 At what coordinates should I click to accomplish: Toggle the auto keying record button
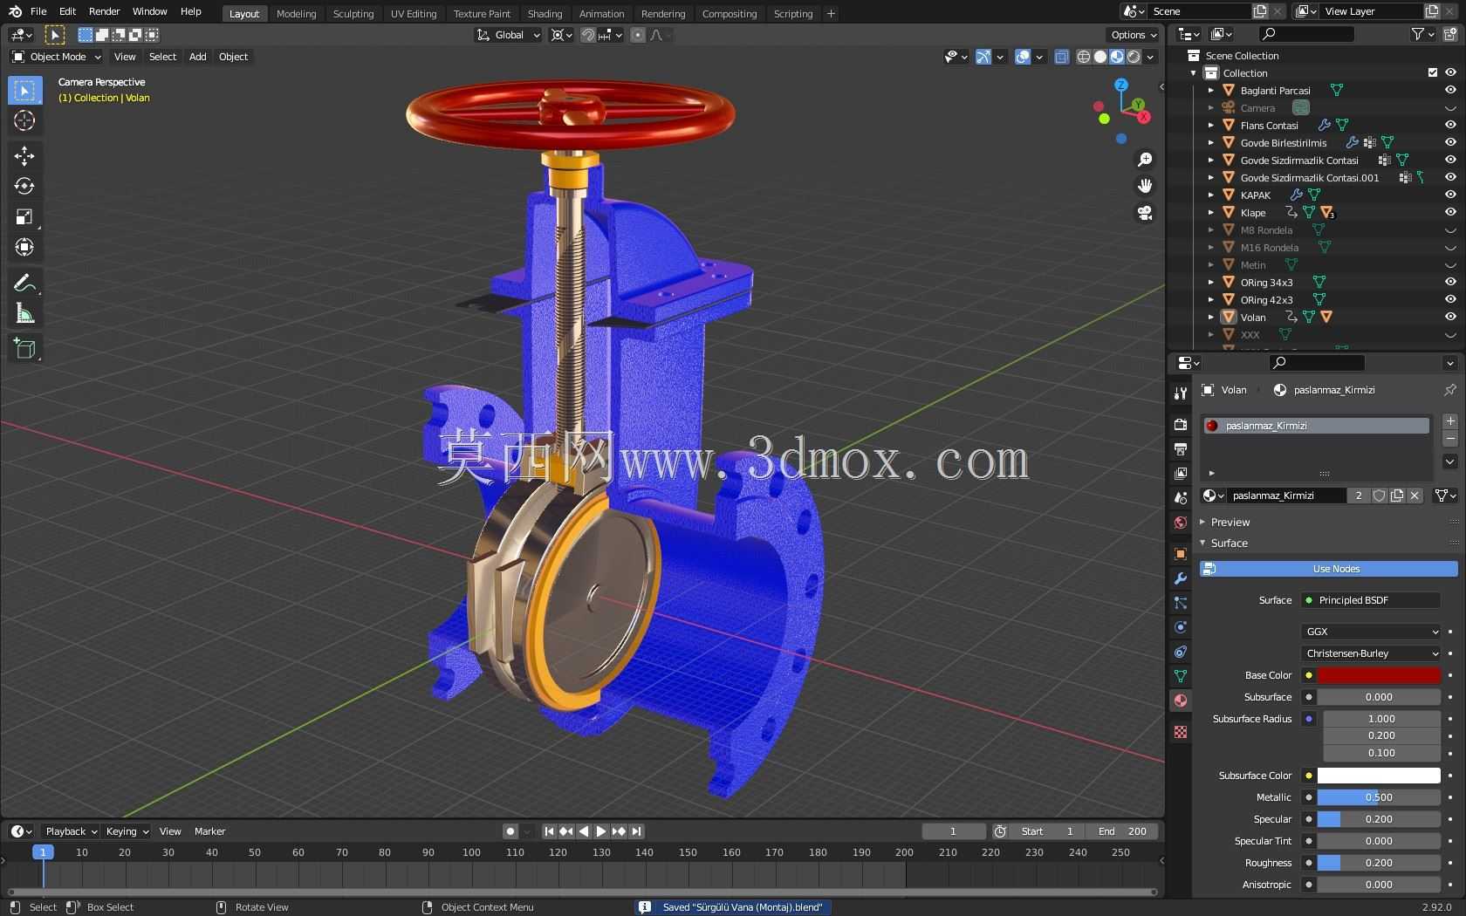pyautogui.click(x=510, y=831)
